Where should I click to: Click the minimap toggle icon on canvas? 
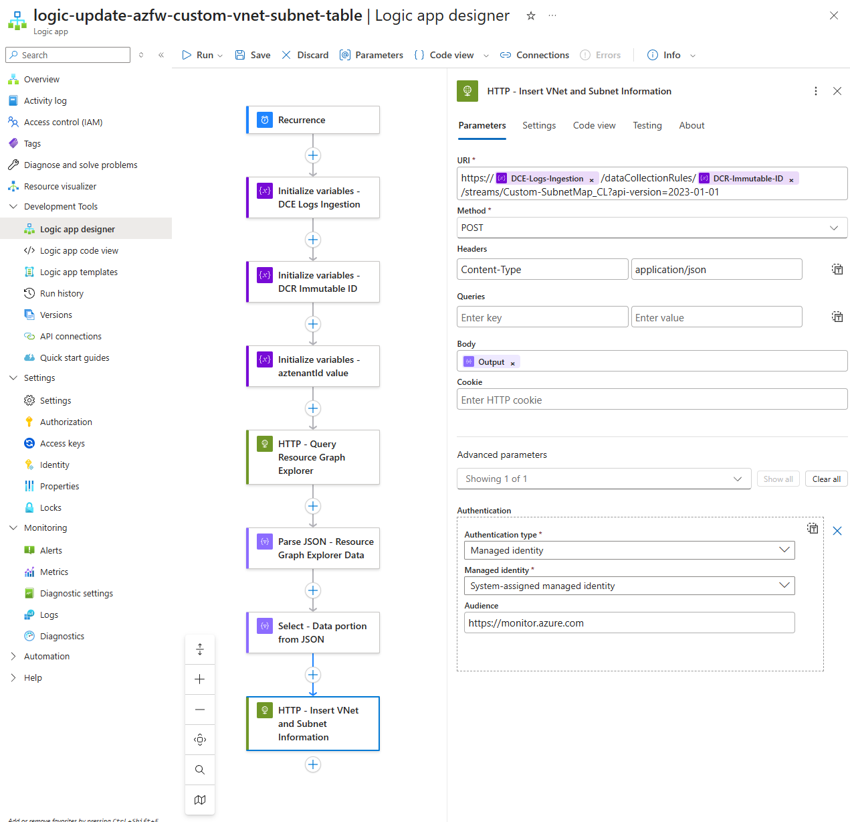(x=200, y=800)
